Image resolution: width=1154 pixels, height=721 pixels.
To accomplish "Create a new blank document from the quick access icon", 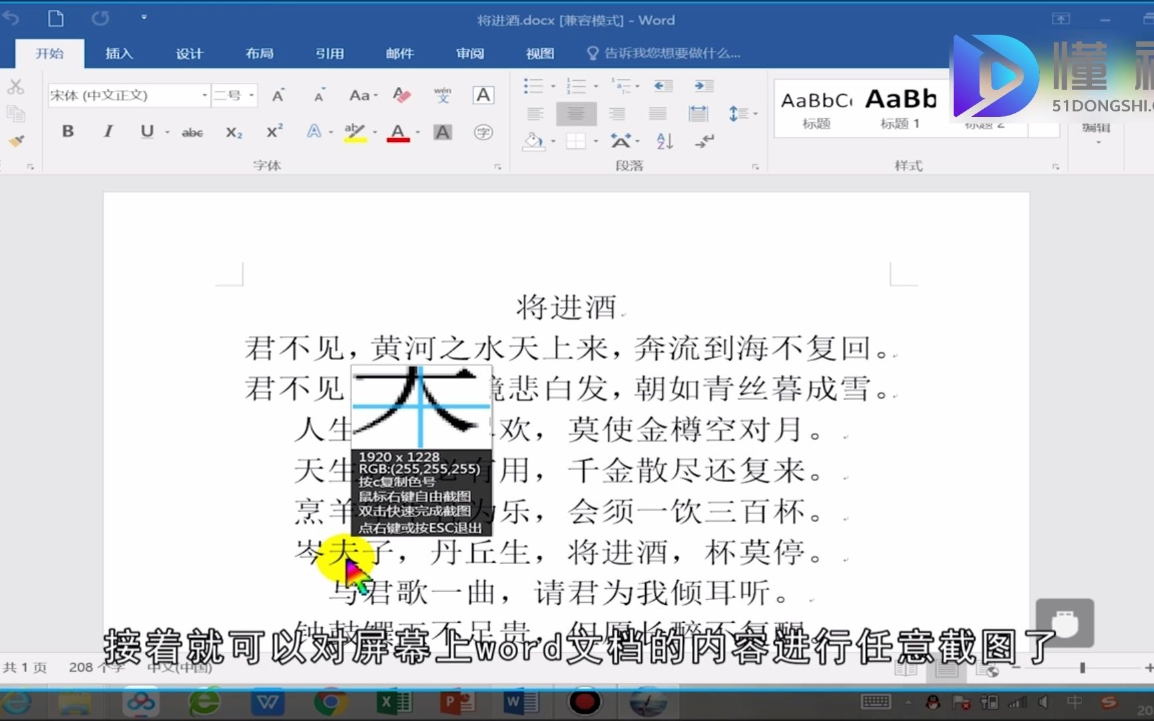I will [56, 18].
